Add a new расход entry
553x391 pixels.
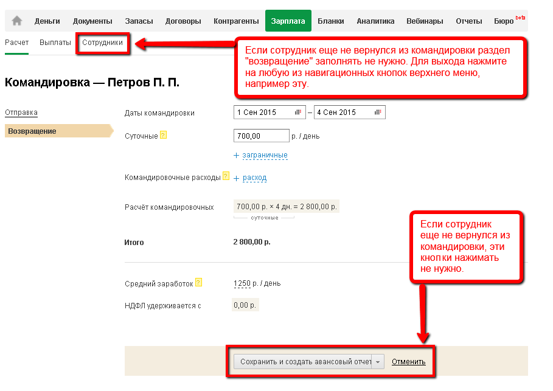254,178
